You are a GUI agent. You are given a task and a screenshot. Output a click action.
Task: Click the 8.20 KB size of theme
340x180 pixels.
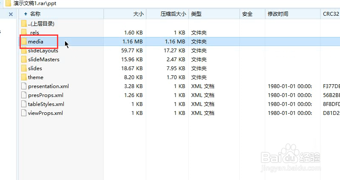click(x=133, y=77)
